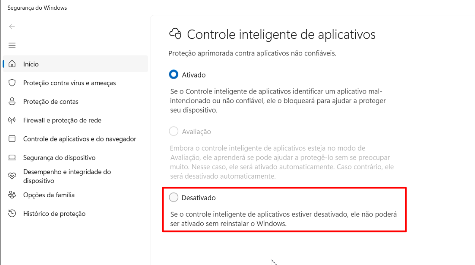Click the heart icon for device performance
Screen dimensions: 475x265
pos(12,176)
